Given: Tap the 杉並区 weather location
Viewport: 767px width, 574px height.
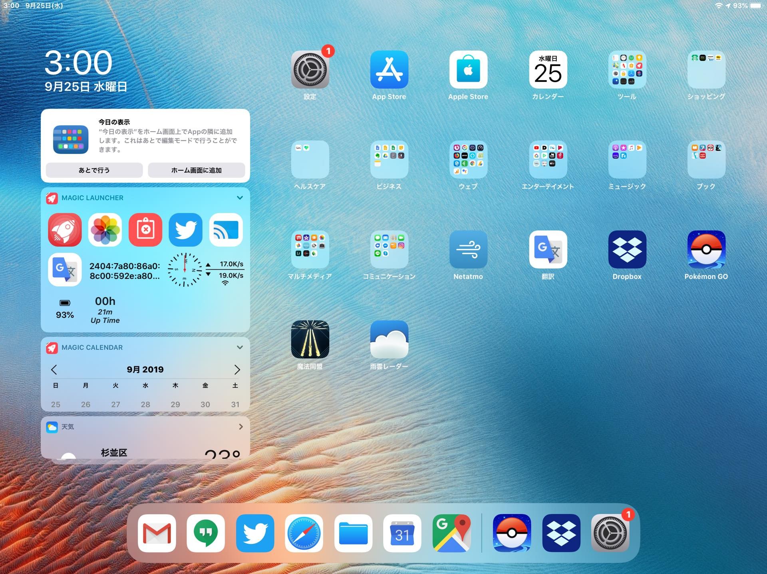Looking at the screenshot, I should point(114,453).
